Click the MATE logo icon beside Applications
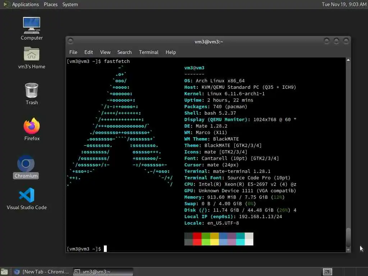Image resolution: width=368 pixels, height=276 pixels. click(6, 4)
